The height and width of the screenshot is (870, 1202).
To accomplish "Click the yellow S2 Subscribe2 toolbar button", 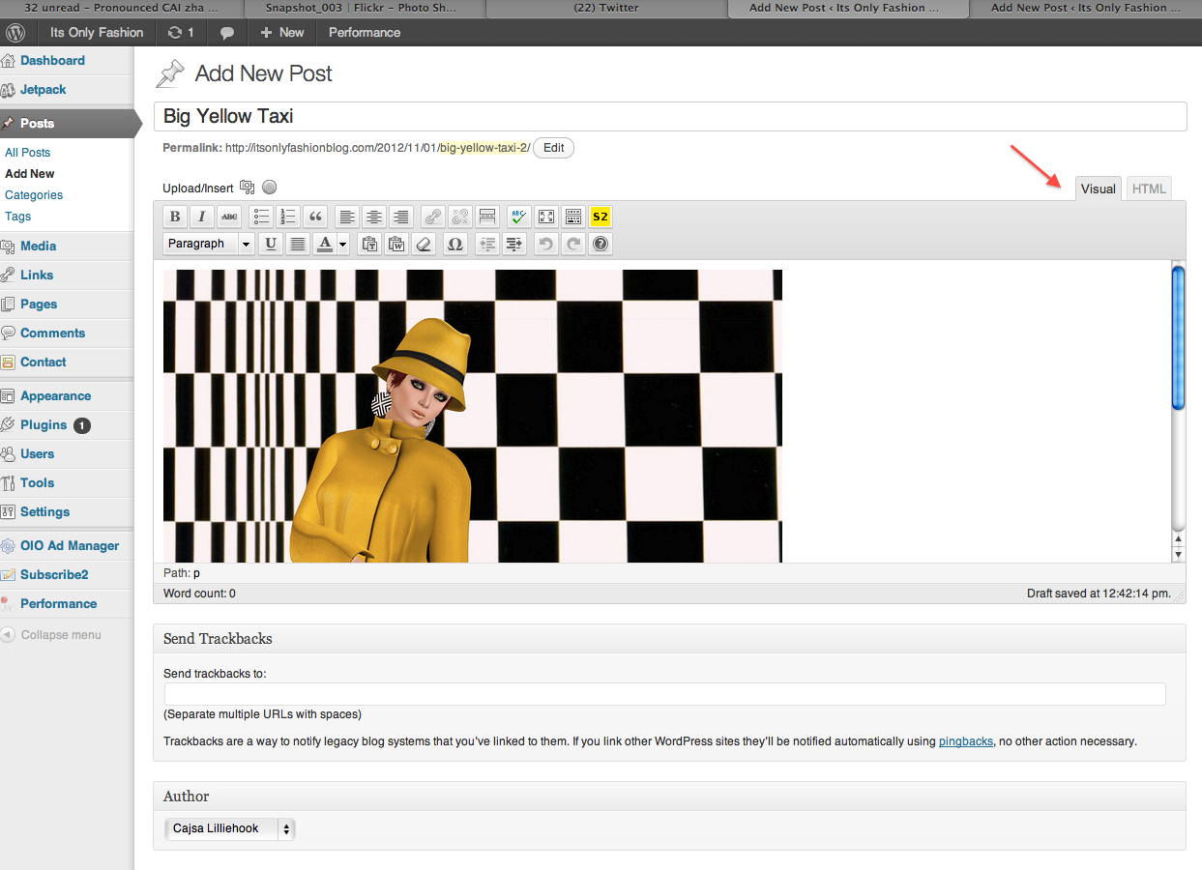I will [601, 217].
